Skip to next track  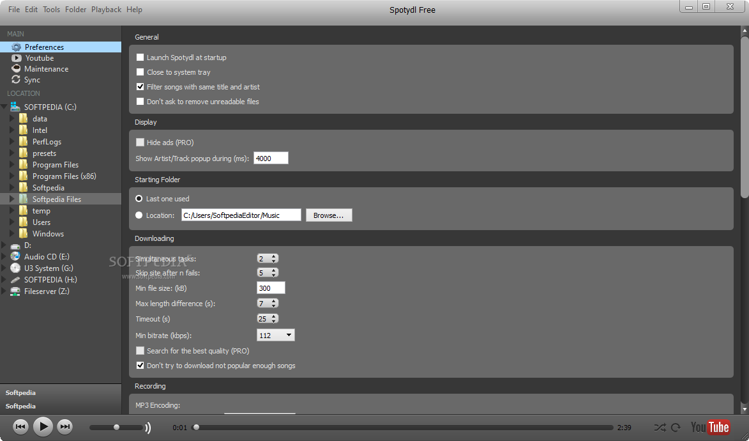point(65,426)
